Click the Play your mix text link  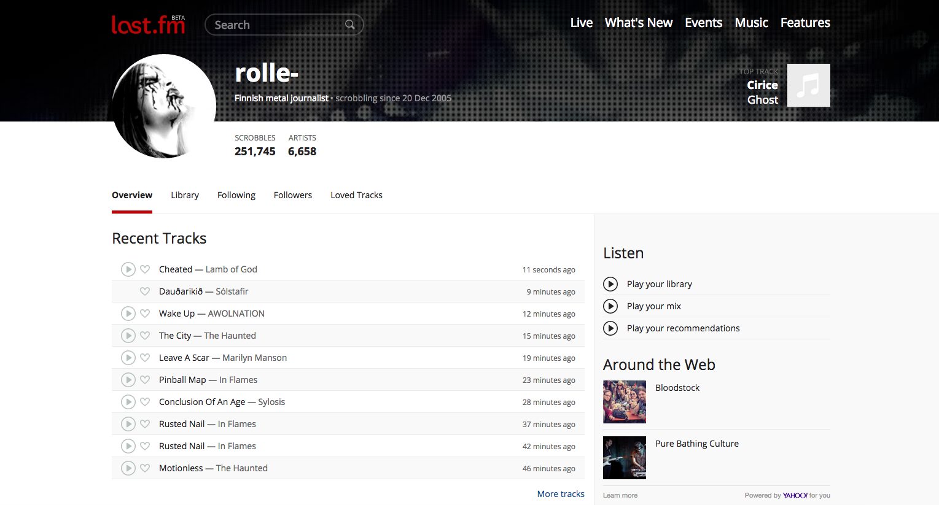654,306
